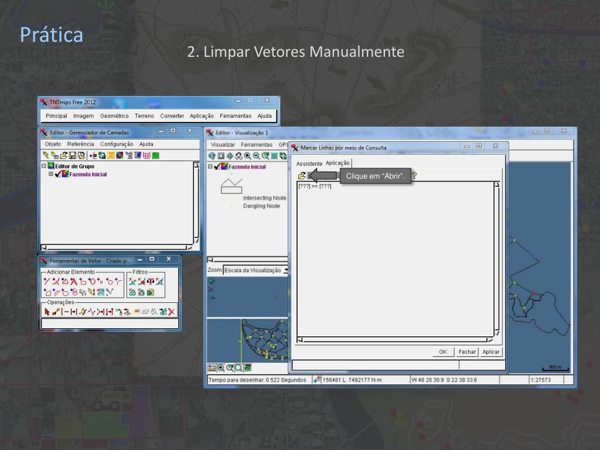Collapse the Editor de Grupo tree node
Screen dimensions: 600x450
(43, 166)
